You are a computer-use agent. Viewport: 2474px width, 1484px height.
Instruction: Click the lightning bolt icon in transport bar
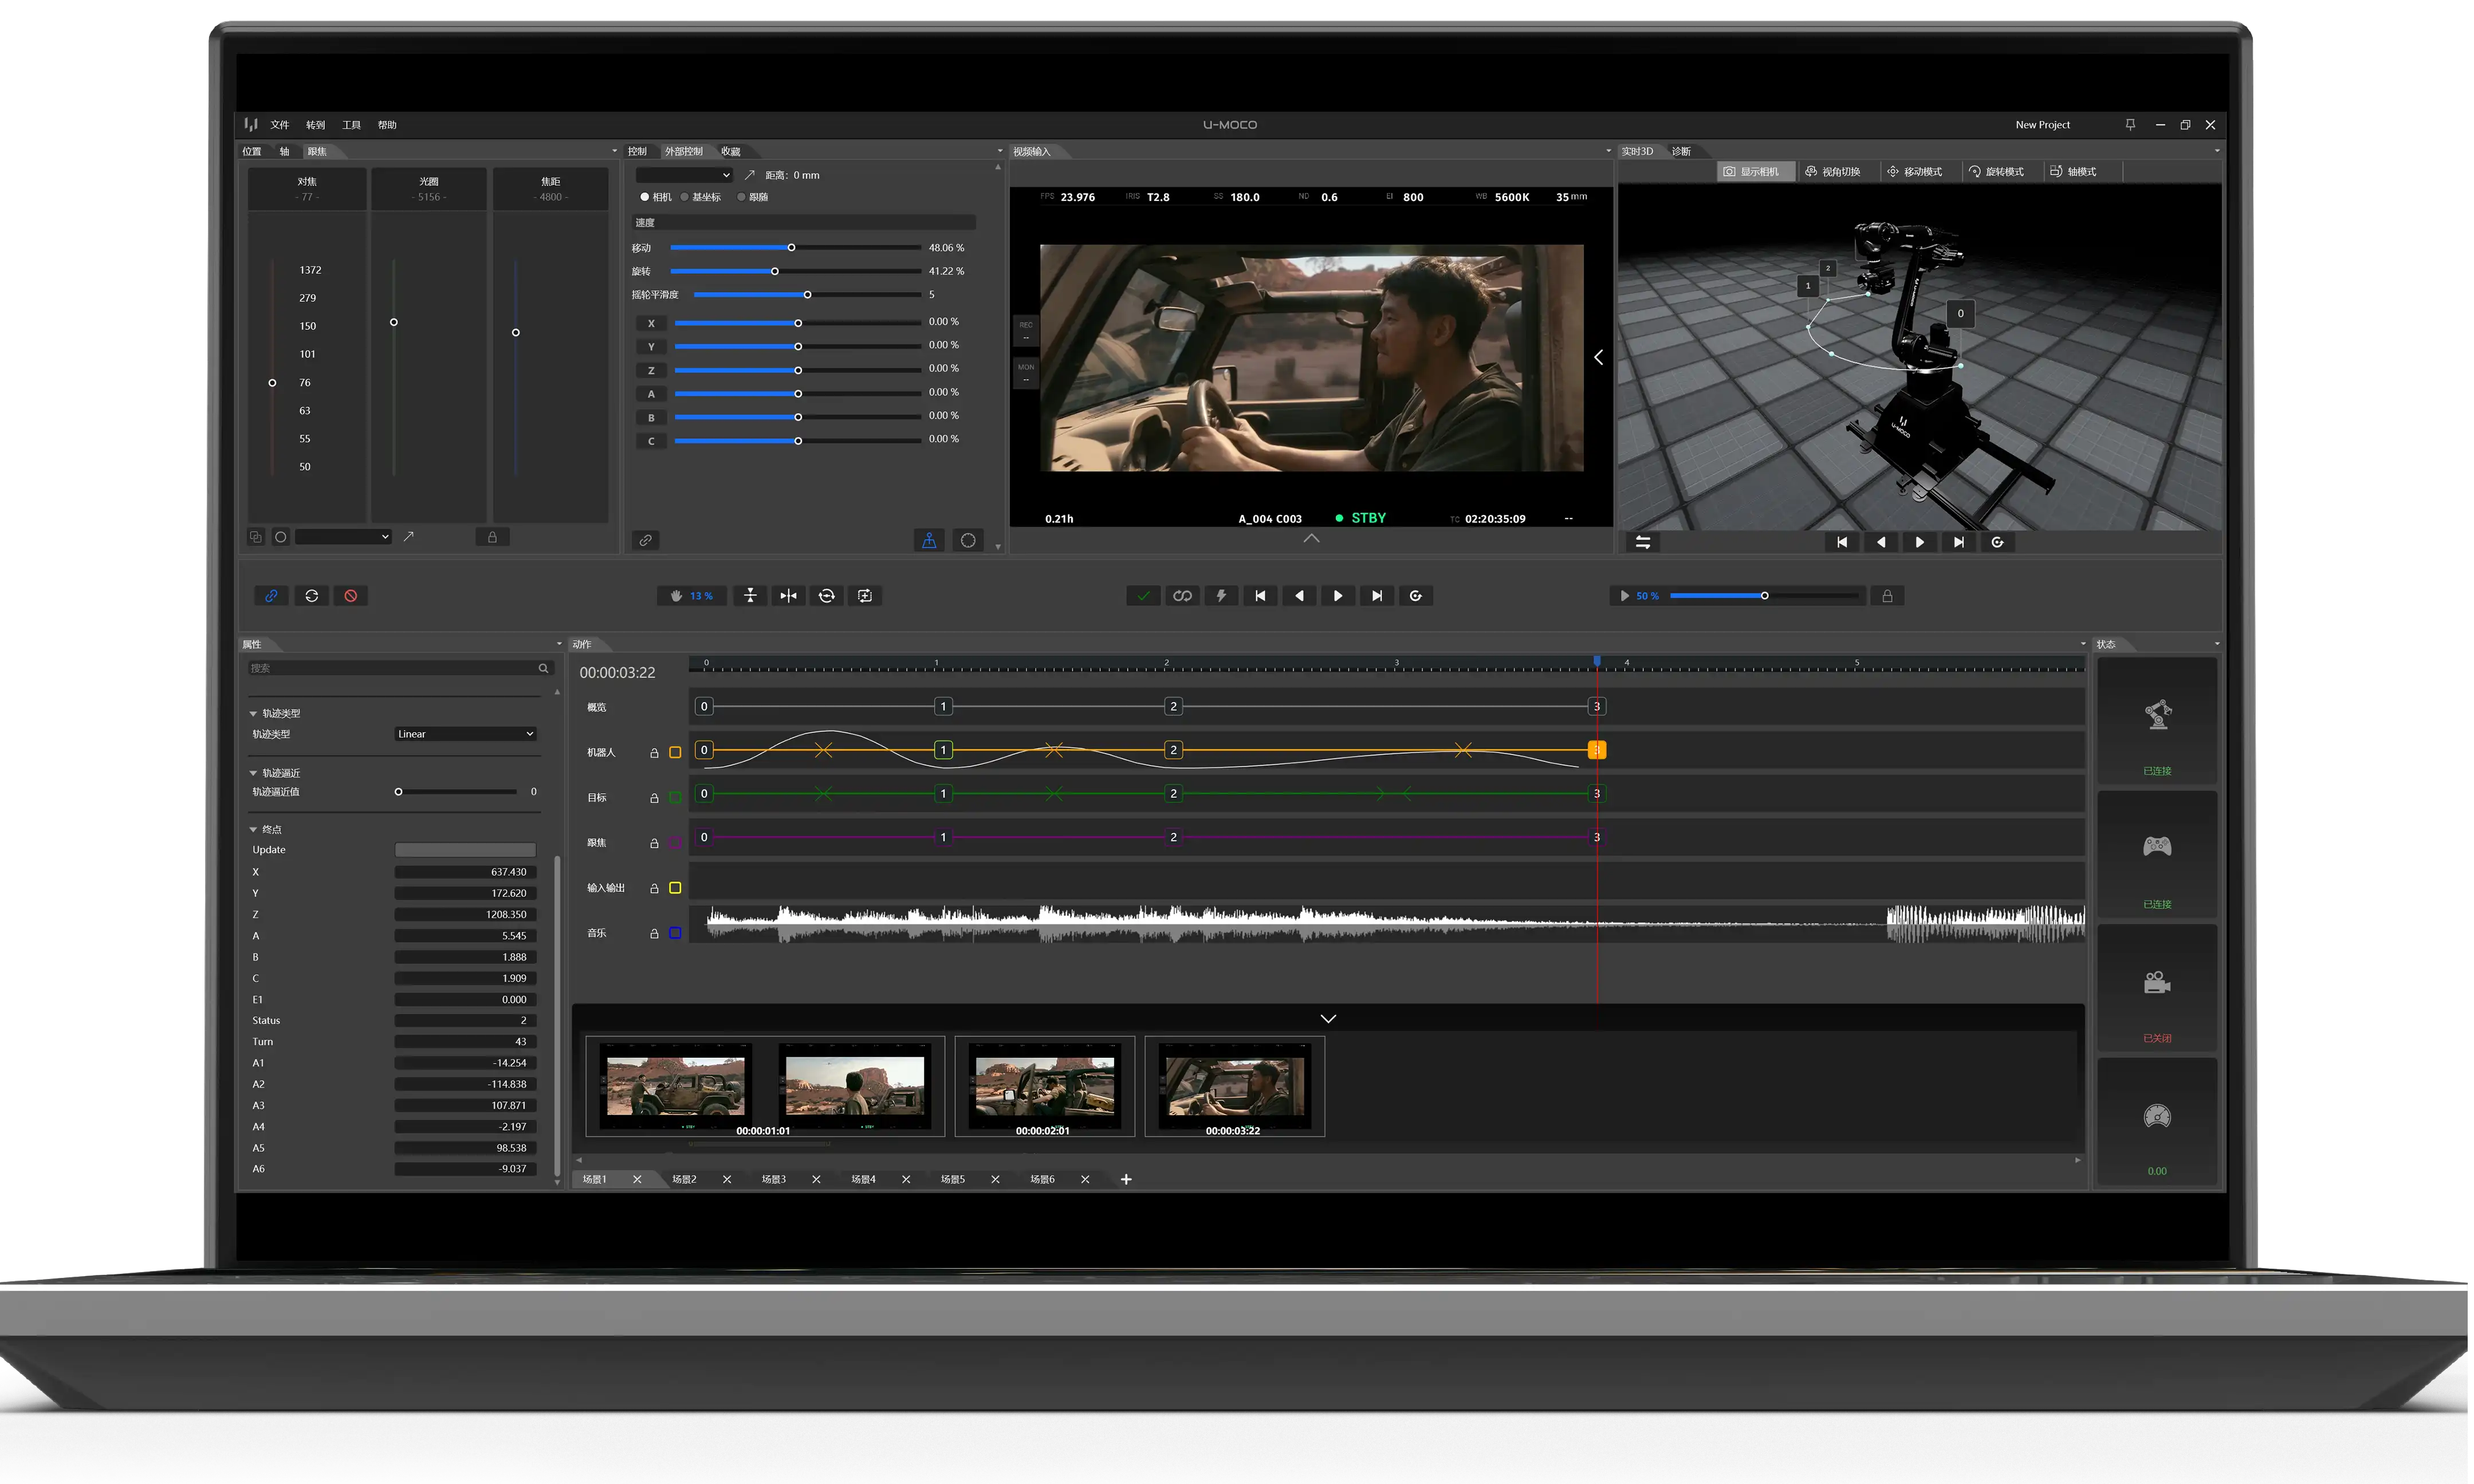point(1221,596)
